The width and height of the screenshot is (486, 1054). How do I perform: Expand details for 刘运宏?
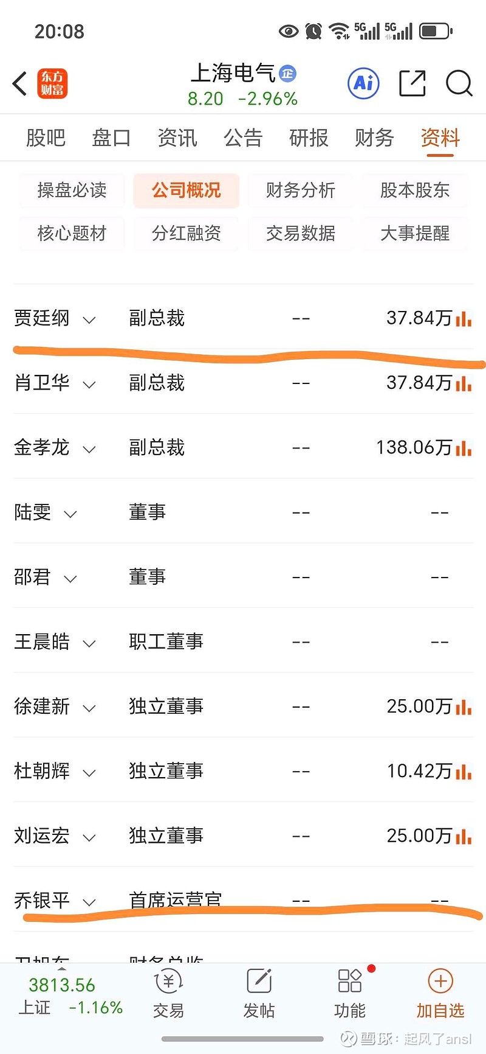click(x=89, y=837)
